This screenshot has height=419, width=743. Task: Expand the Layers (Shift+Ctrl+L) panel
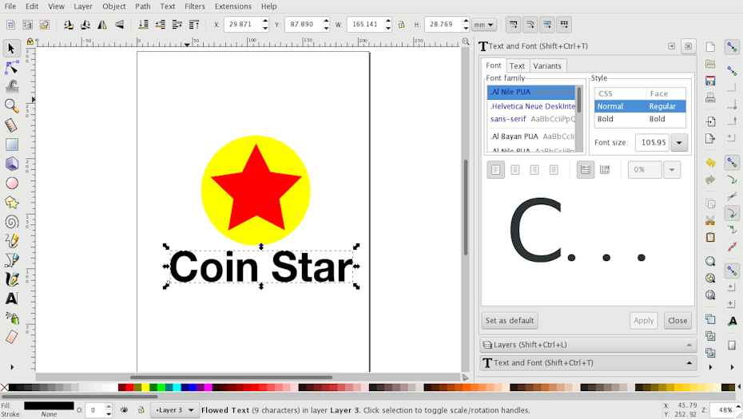pyautogui.click(x=588, y=345)
